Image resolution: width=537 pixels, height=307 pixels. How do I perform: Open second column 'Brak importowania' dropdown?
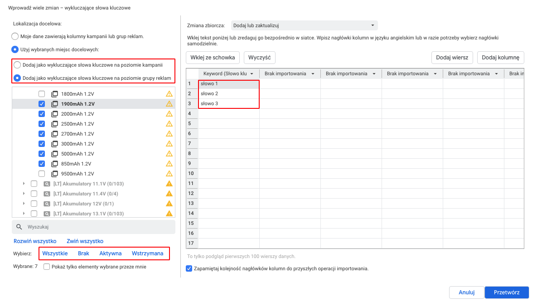point(313,73)
